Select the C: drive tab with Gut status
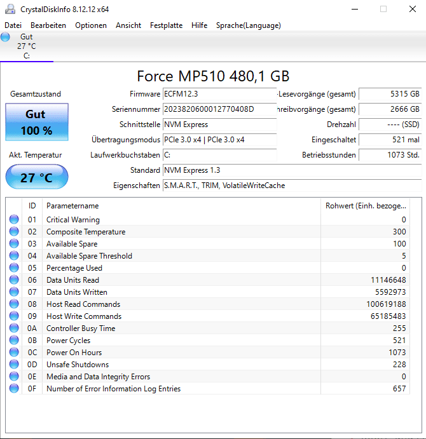The width and height of the screenshot is (426, 439). click(x=27, y=46)
